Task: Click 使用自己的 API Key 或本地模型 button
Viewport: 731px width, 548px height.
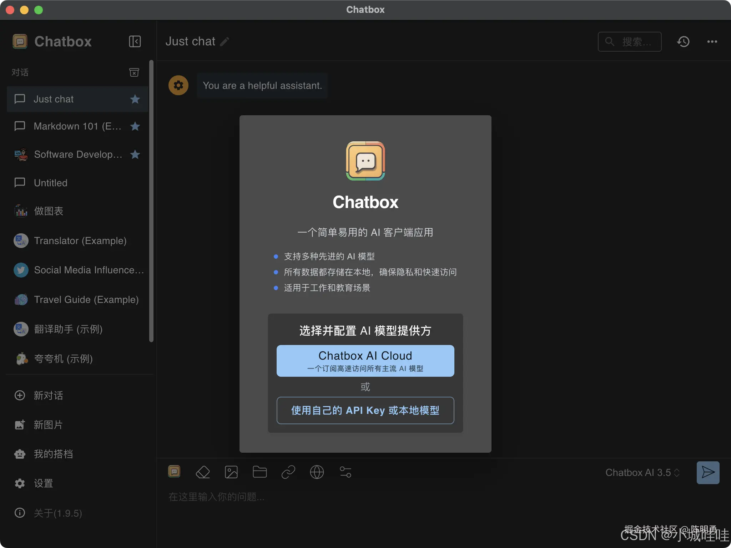Action: pos(365,410)
